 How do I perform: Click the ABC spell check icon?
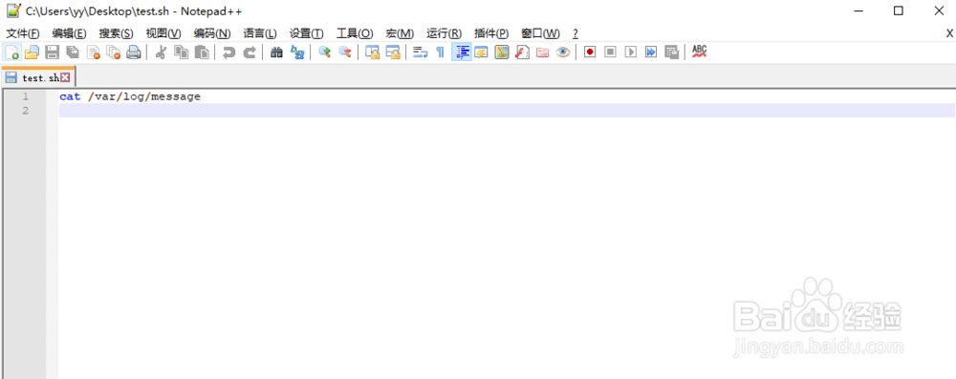[x=700, y=53]
